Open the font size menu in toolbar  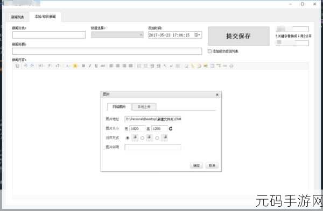[58, 66]
